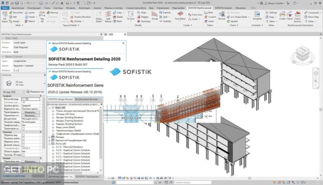Click the project browser vertical scrollbar
323x185 pixels.
pos(101,134)
